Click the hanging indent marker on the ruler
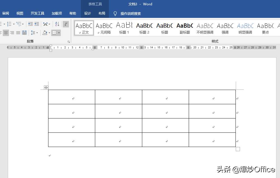 [51, 49]
